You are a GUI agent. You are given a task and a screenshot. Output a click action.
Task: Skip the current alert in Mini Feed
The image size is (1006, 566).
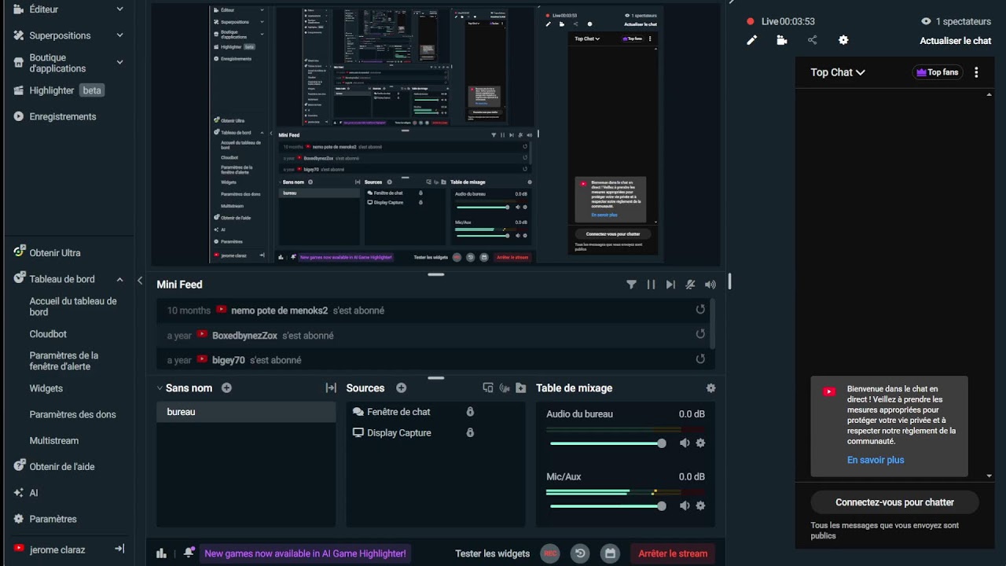pyautogui.click(x=670, y=285)
